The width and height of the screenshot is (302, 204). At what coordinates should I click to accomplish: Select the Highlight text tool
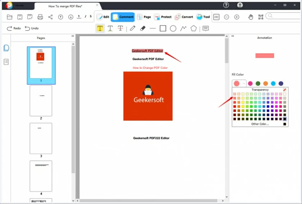pyautogui.click(x=100, y=28)
